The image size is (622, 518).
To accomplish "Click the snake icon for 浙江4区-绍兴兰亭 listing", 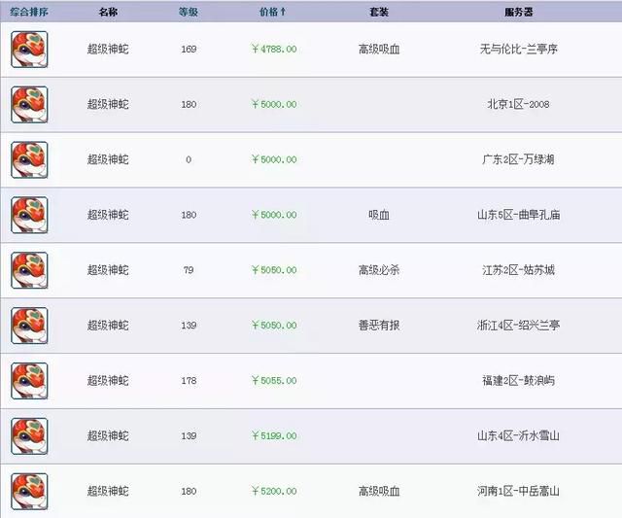I will pos(29,326).
